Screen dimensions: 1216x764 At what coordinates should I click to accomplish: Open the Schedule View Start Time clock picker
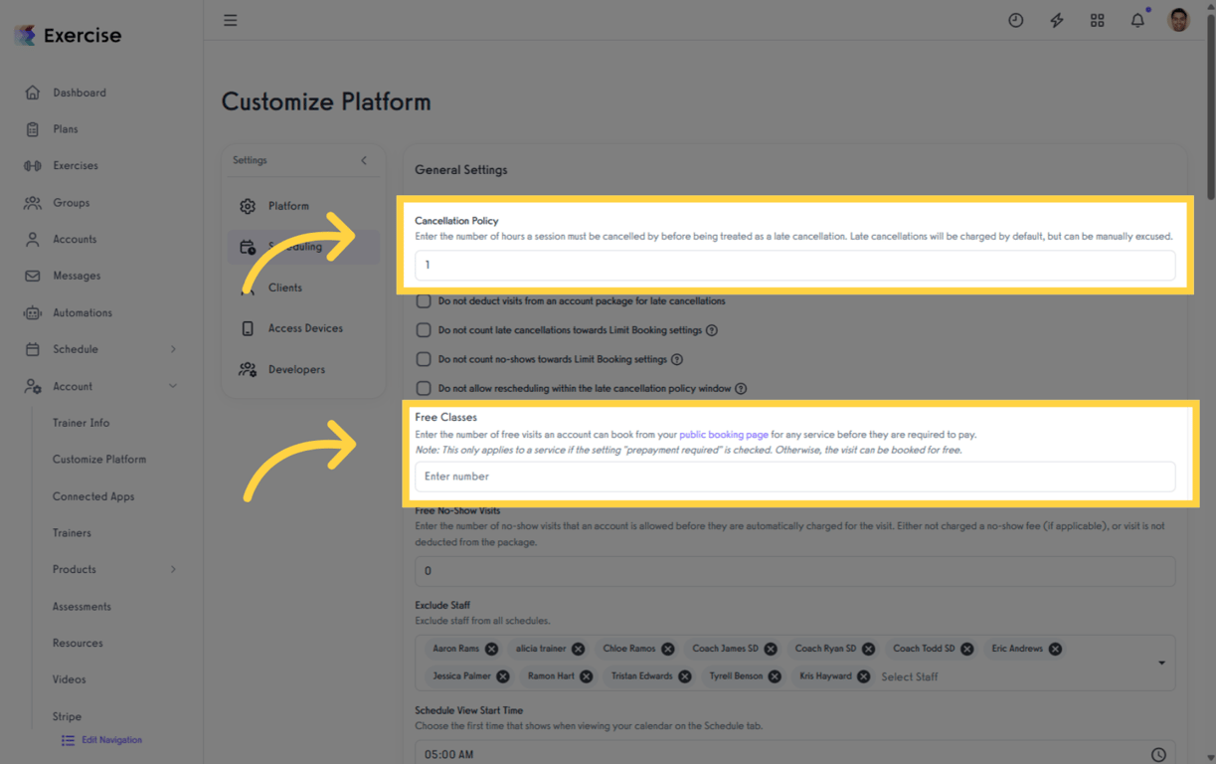pos(1158,755)
